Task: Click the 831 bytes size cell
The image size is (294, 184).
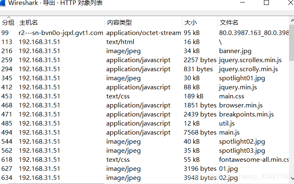Action: coord(198,69)
